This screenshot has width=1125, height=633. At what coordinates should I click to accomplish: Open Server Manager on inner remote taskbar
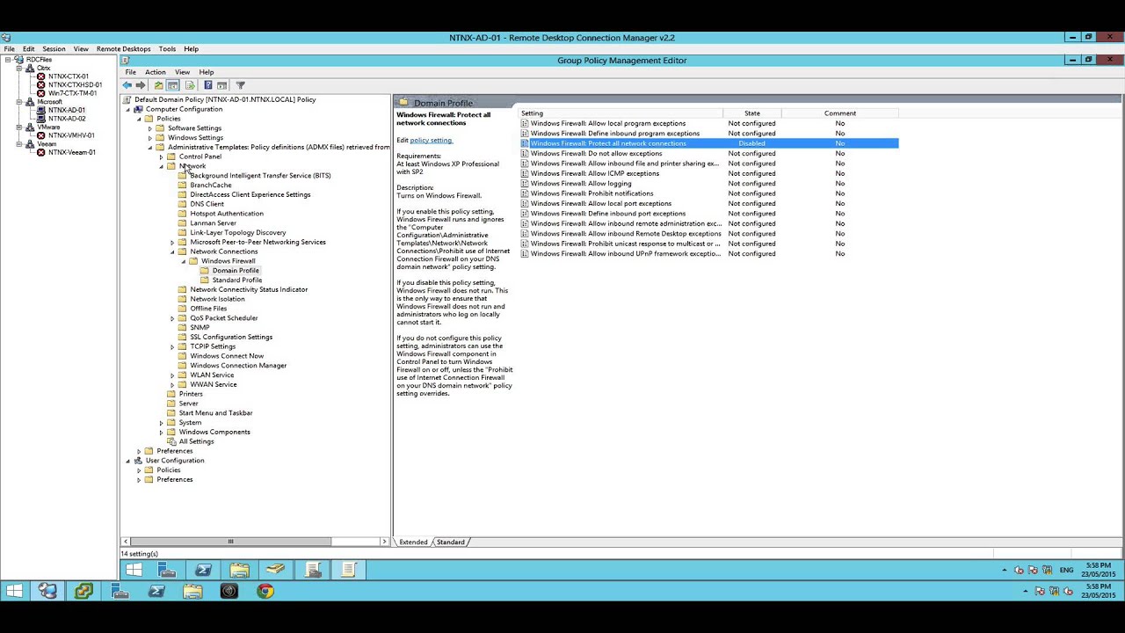(167, 570)
